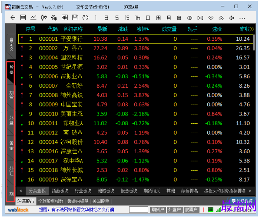Select the 神州高铁 row
This screenshot has width=264, height=218.
coord(135,95)
